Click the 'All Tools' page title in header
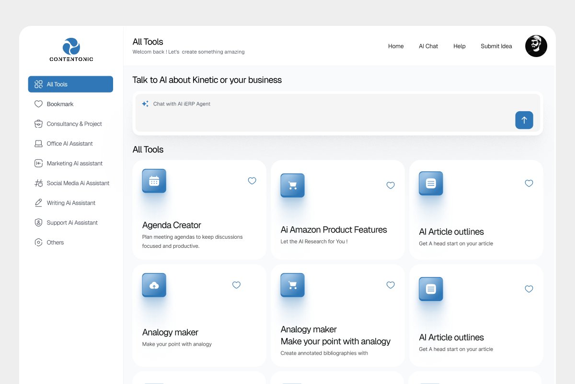 [148, 42]
